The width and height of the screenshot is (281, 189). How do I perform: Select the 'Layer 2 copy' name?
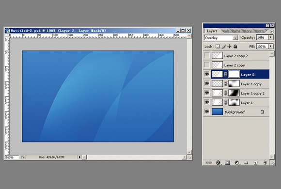(x=234, y=65)
